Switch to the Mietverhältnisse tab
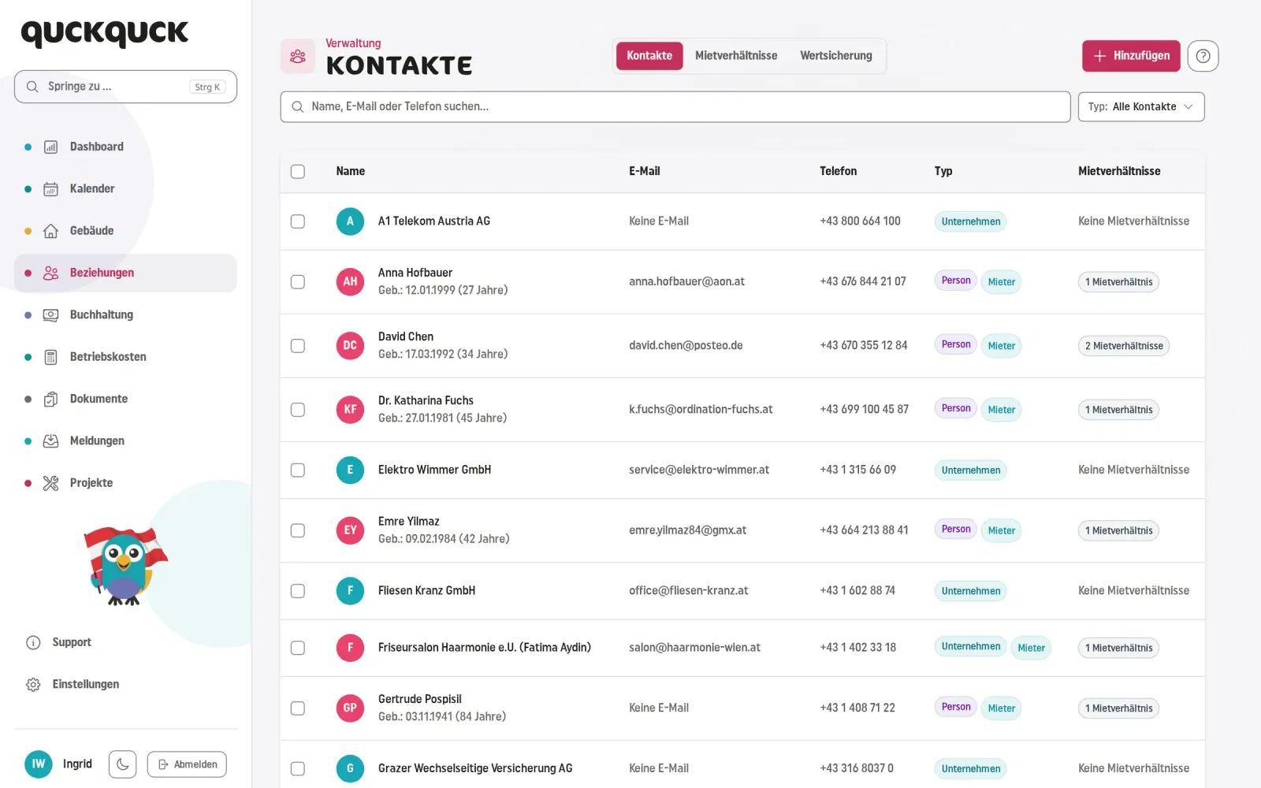The height and width of the screenshot is (788, 1261). pyautogui.click(x=736, y=56)
